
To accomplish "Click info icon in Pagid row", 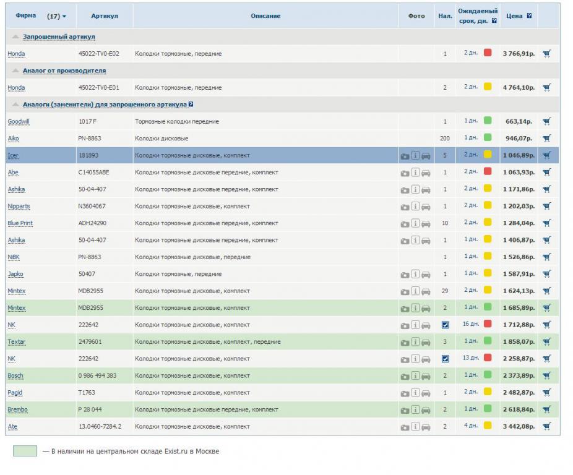I will point(415,393).
